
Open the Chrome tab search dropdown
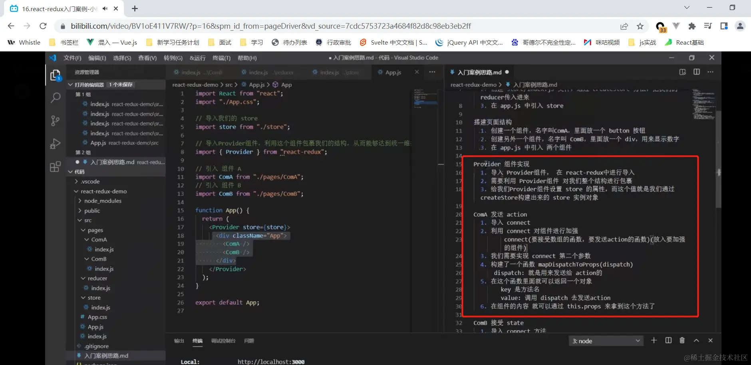tap(687, 8)
